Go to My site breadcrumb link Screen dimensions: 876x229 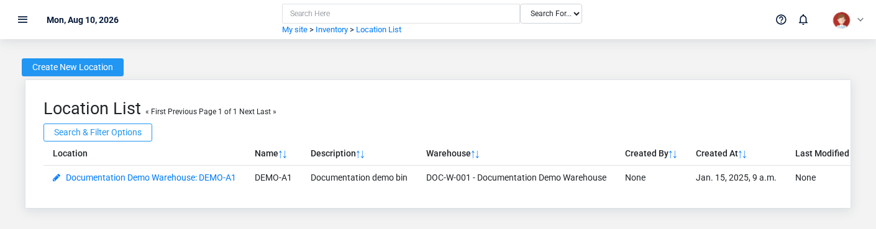click(294, 30)
